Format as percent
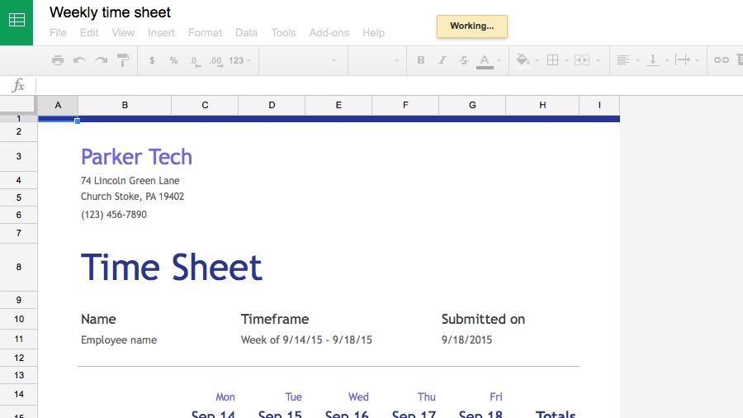The width and height of the screenshot is (743, 418). click(x=173, y=60)
